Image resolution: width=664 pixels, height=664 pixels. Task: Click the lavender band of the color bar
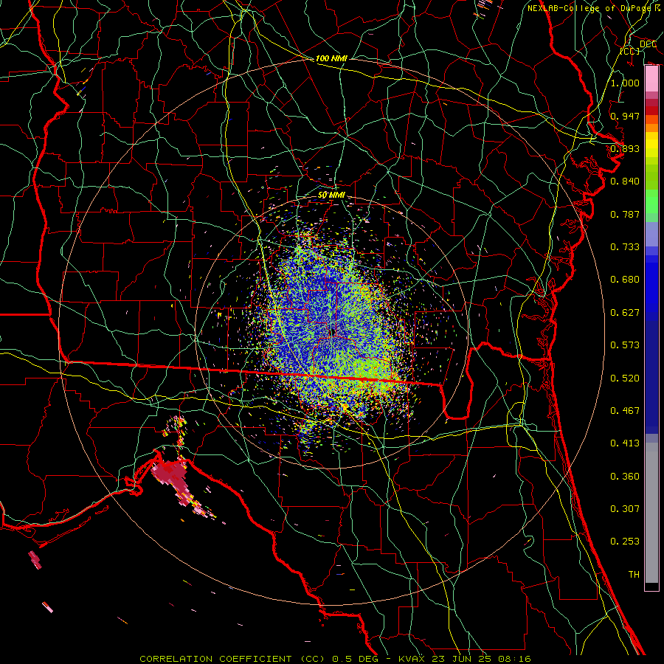(651, 235)
